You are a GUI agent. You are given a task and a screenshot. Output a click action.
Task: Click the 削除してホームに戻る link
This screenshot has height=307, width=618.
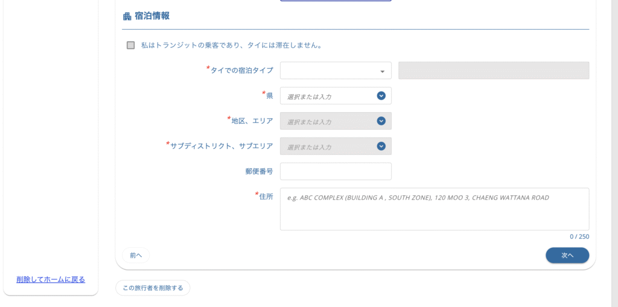point(51,279)
